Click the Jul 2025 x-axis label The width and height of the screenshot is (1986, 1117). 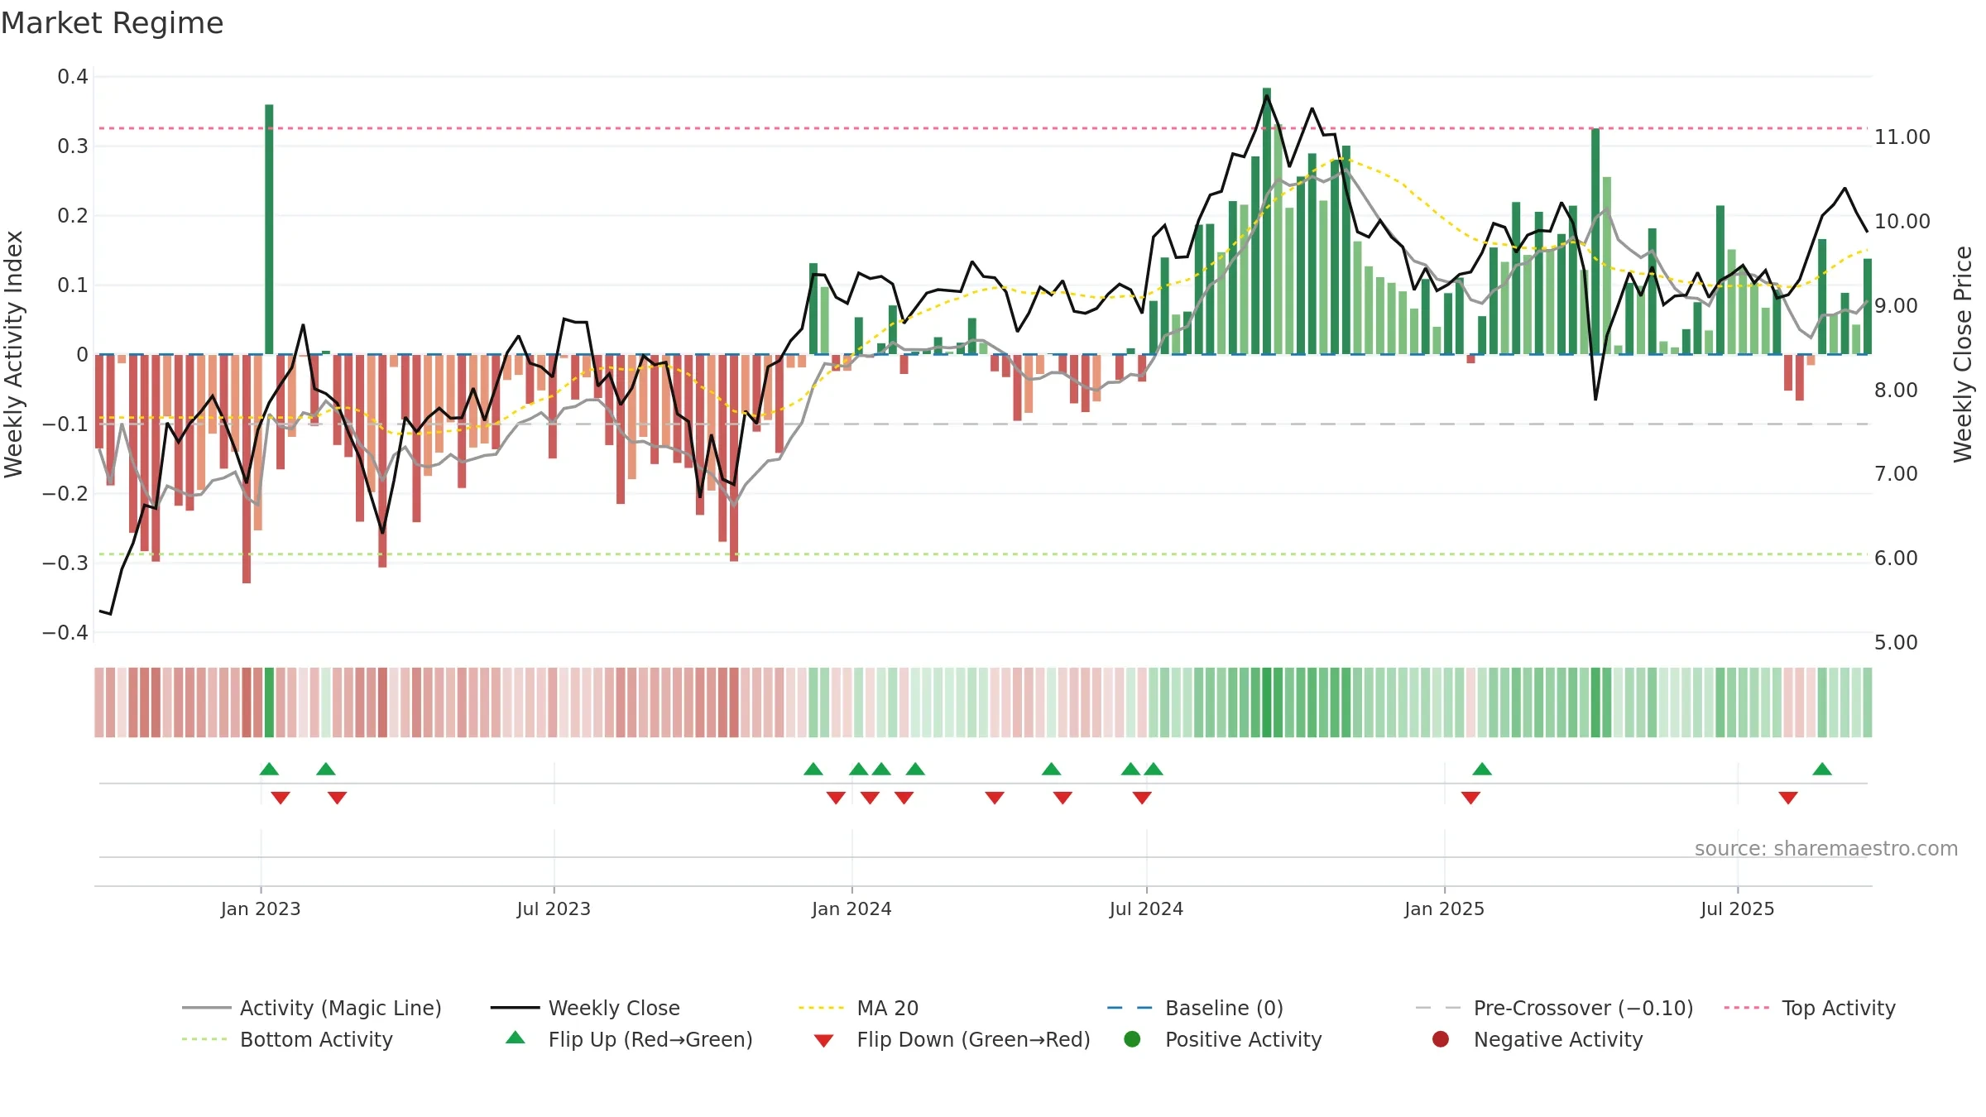[1738, 908]
